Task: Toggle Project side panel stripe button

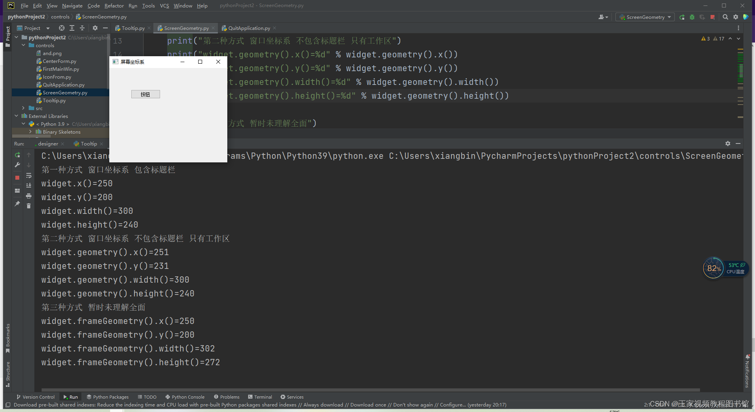Action: click(x=7, y=37)
